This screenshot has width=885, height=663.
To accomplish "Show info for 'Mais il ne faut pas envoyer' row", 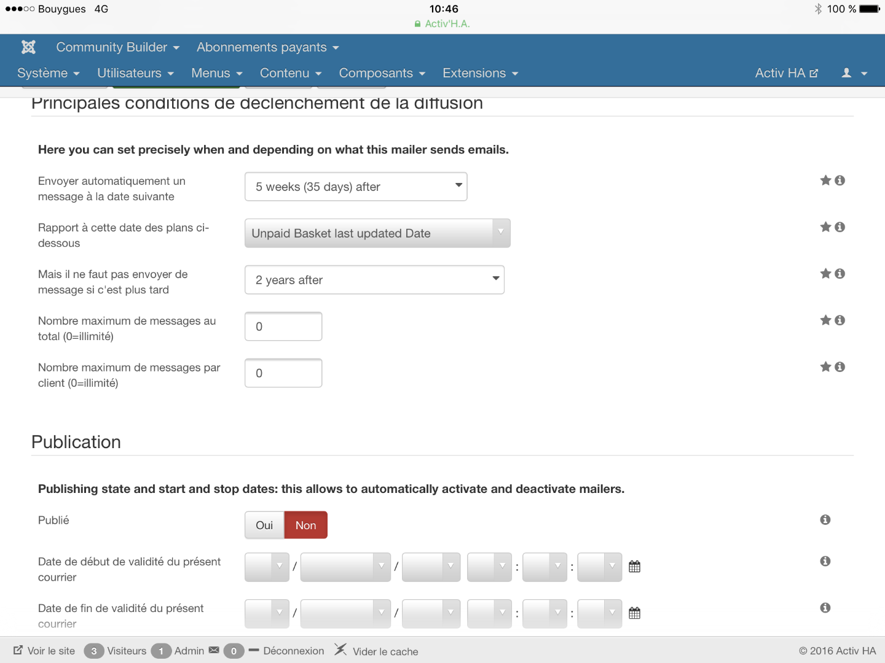I will pos(840,274).
